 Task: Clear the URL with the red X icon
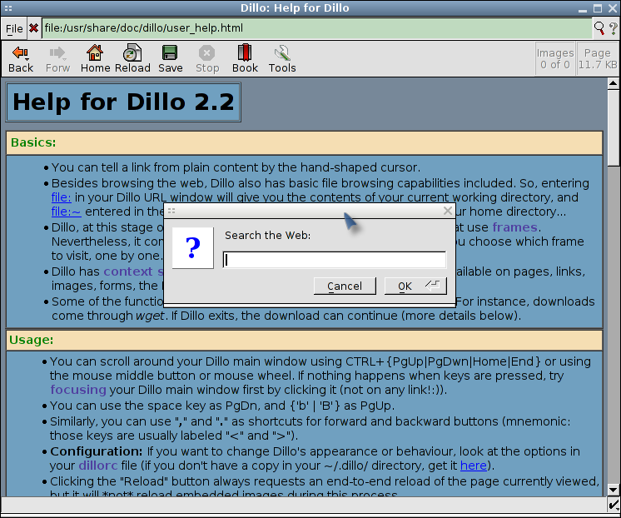pos(33,28)
